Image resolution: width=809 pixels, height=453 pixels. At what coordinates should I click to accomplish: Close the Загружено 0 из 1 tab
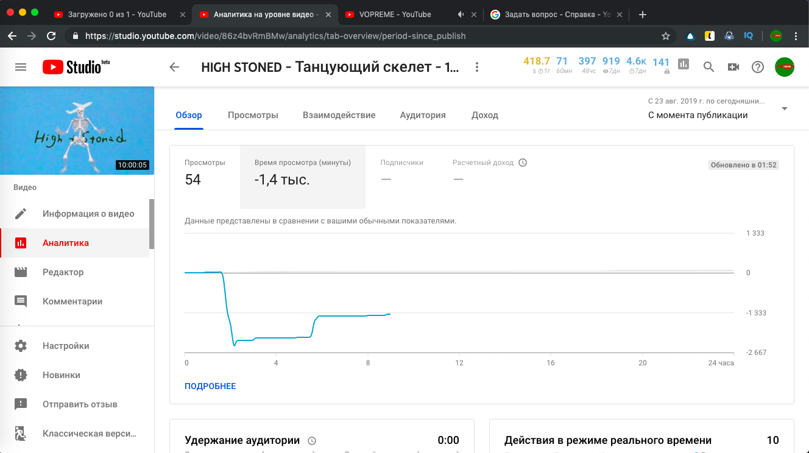(x=182, y=15)
